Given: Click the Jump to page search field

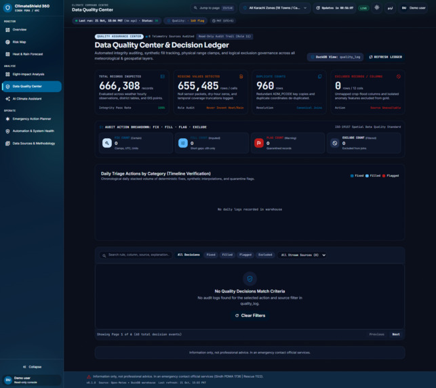Looking at the screenshot, I should click(x=214, y=8).
